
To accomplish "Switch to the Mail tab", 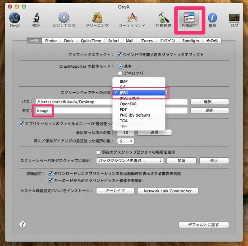I will tap(129, 41).
